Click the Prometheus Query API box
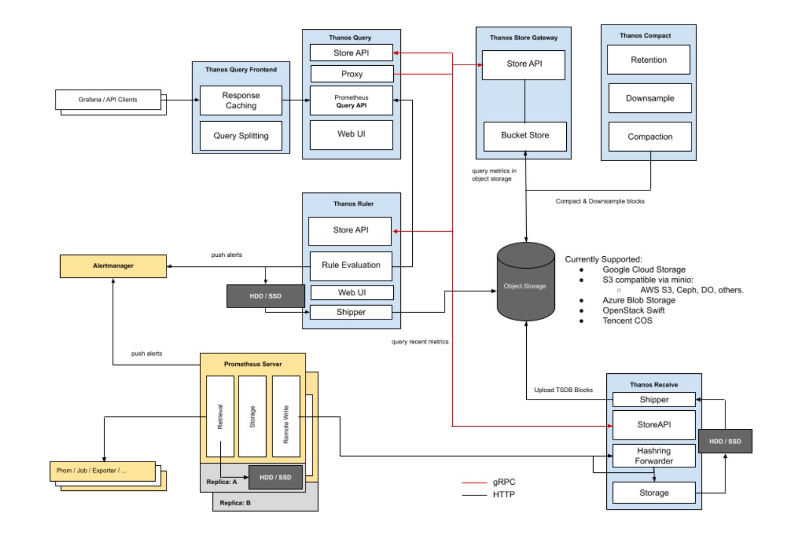The height and width of the screenshot is (533, 785). 351,101
